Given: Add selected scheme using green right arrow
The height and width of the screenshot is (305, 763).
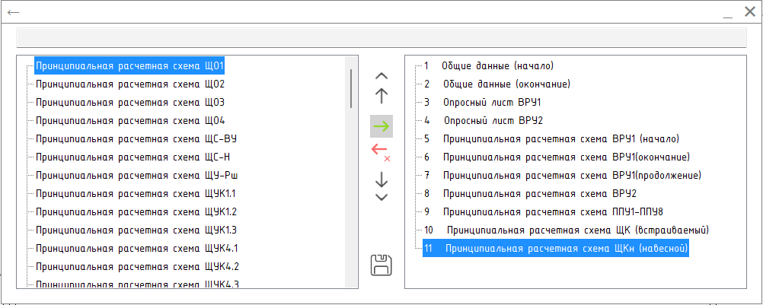Looking at the screenshot, I should (x=381, y=126).
